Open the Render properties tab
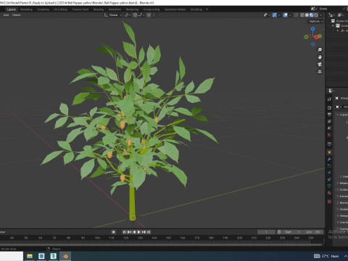 pyautogui.click(x=329, y=107)
